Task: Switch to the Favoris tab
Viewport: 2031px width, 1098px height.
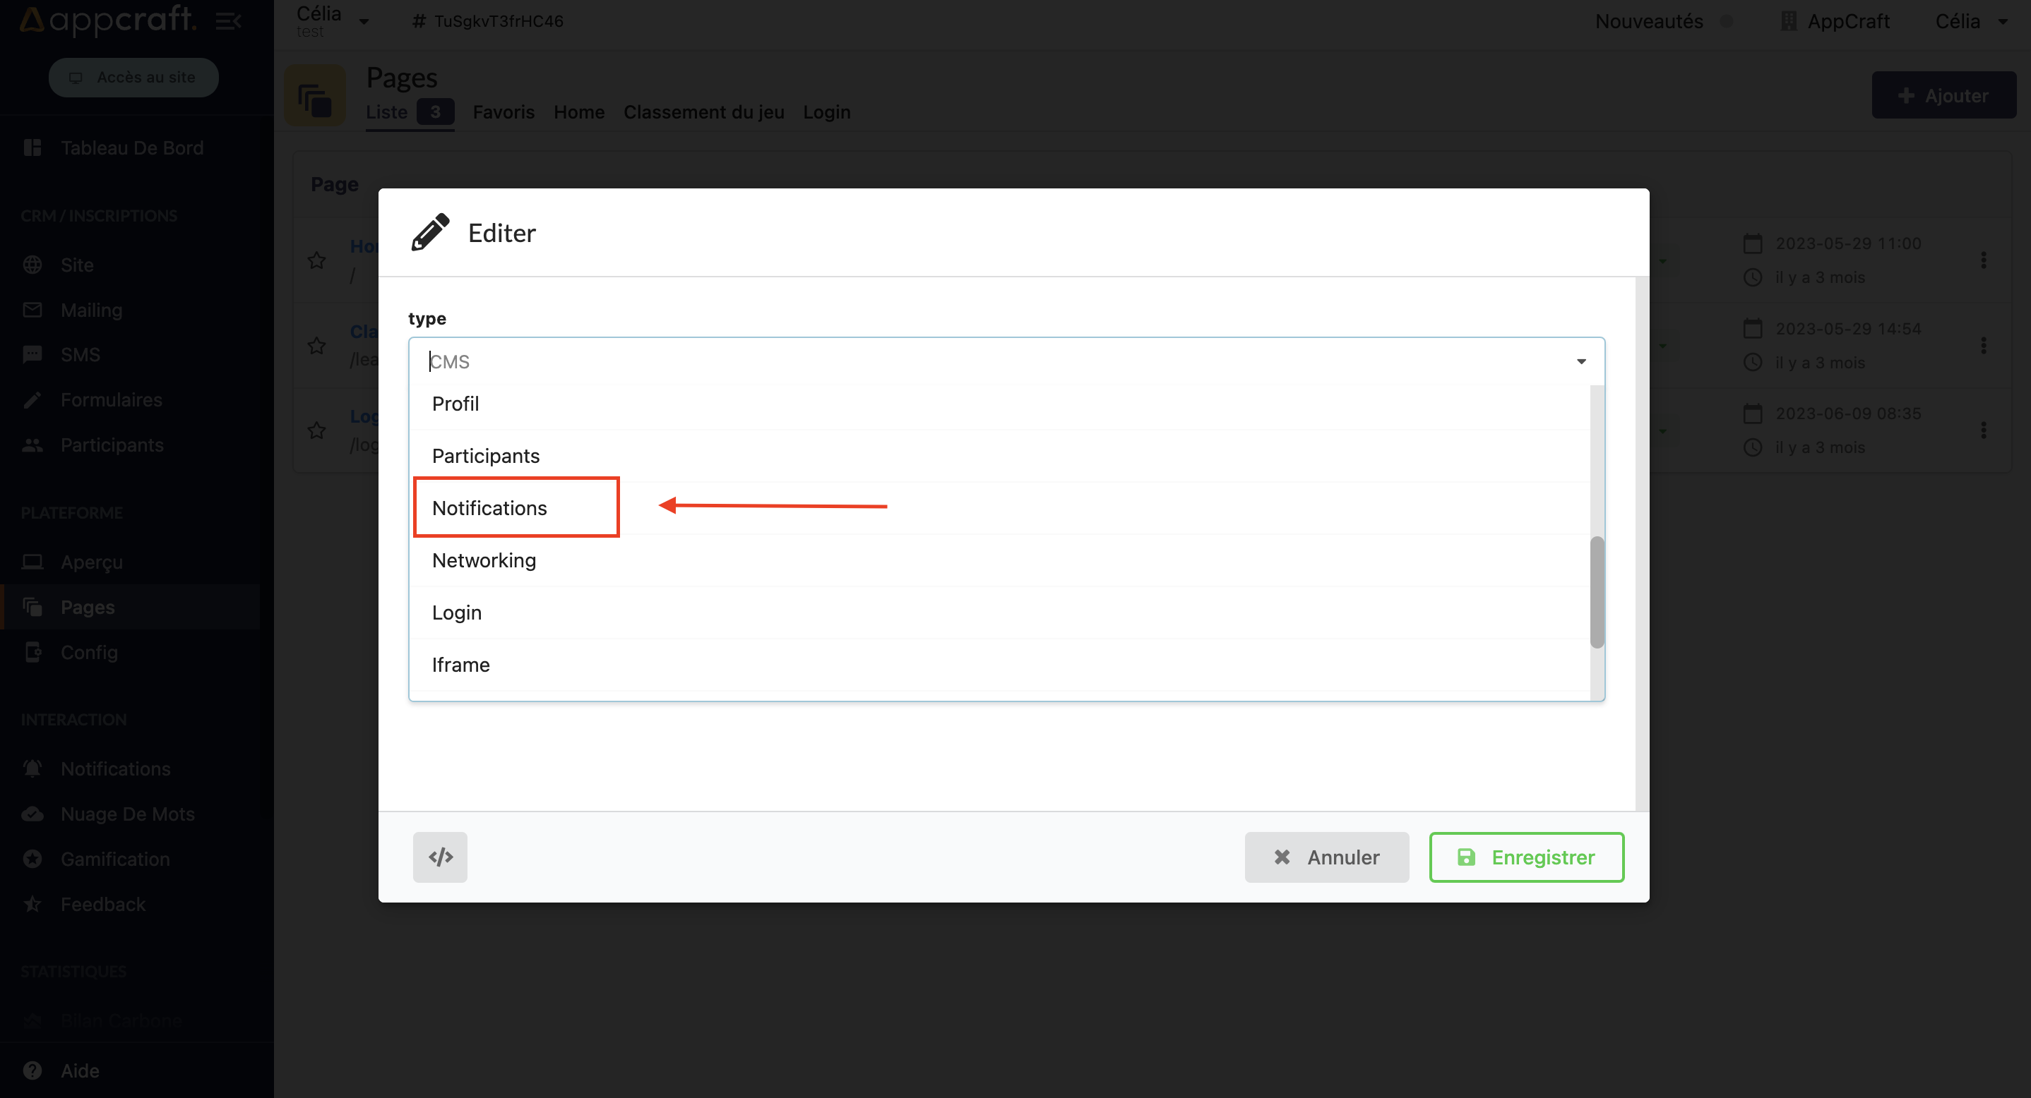Action: pos(502,111)
